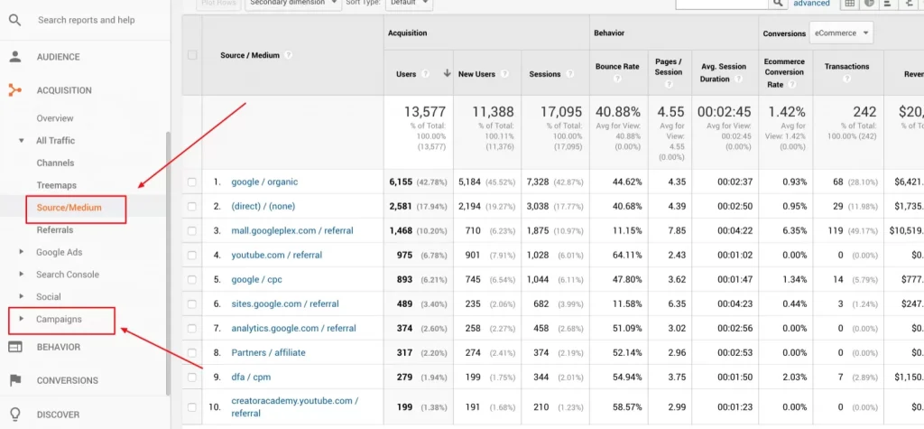
Task: Expand the Campaigns section arrow
Action: pos(22,319)
